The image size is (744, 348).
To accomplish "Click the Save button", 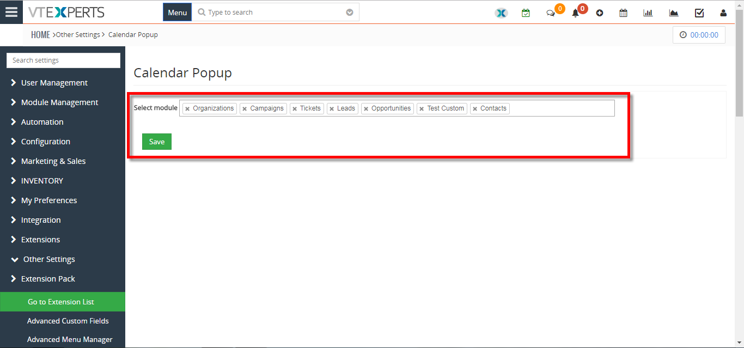I will point(157,142).
